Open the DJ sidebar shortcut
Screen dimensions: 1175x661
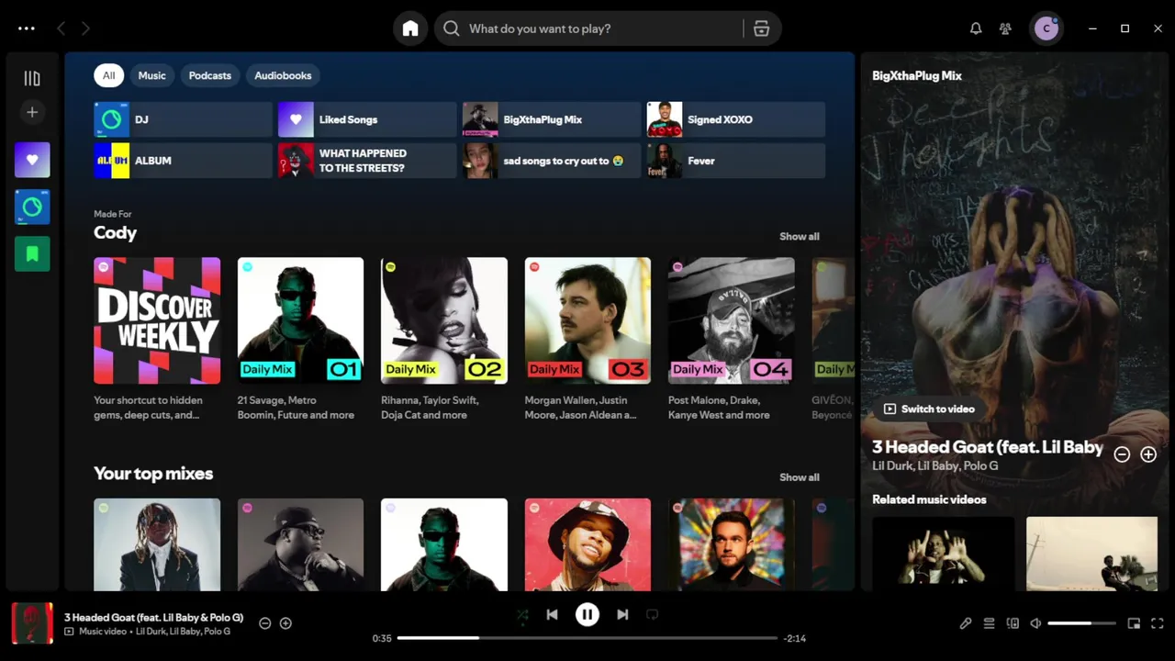tap(32, 207)
